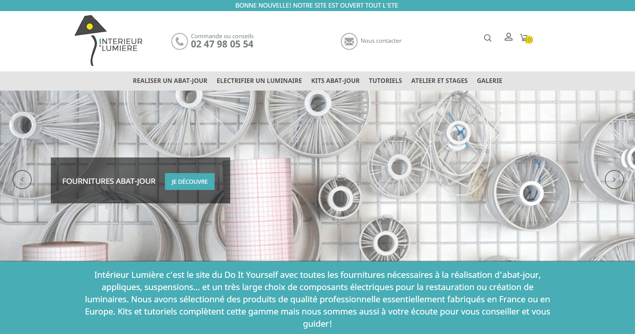The width and height of the screenshot is (635, 334).
Task: Click the phone icon beside the number
Action: 179,41
